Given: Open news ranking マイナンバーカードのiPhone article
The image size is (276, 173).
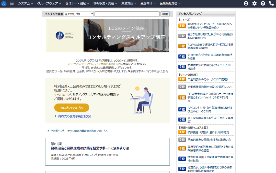Looking at the screenshot, I should (210, 26).
